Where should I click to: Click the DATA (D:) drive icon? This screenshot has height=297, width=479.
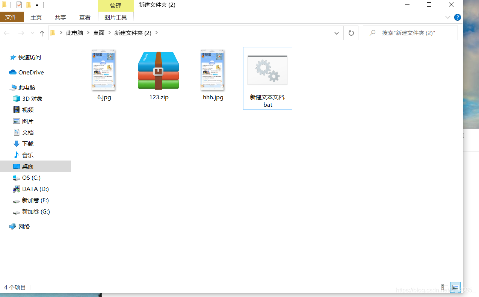17,189
